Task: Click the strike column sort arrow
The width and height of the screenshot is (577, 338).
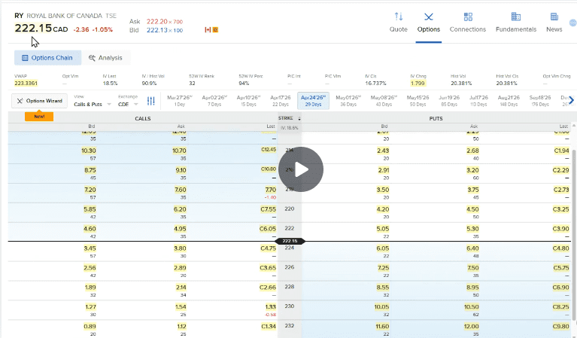Action: coord(299,119)
